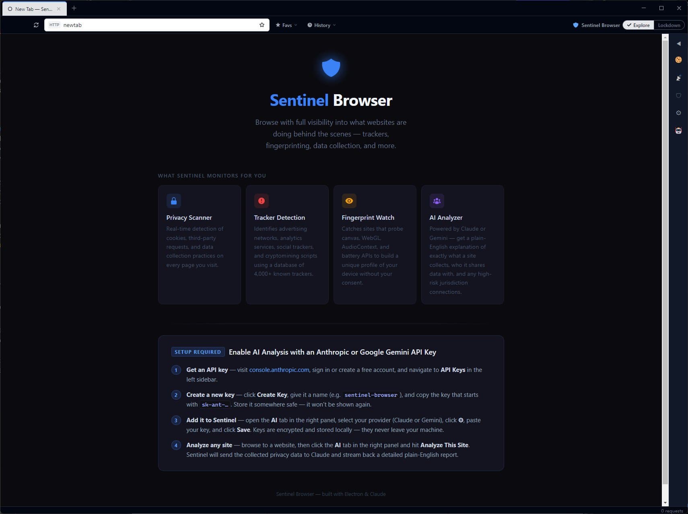Click the scrollbar down arrow

click(665, 503)
